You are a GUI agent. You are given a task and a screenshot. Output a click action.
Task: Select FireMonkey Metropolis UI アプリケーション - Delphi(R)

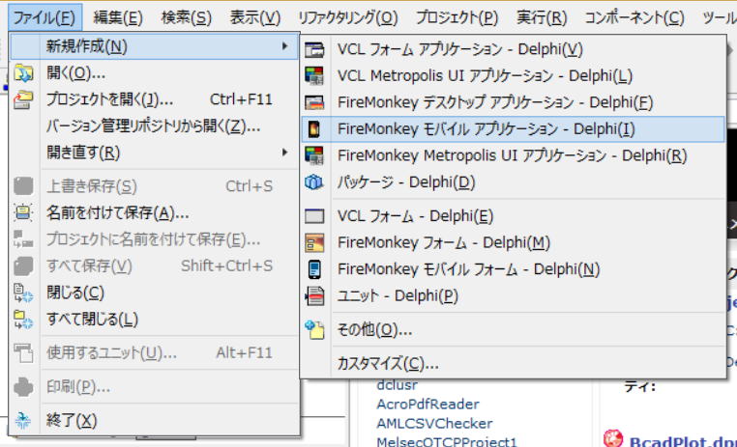(513, 155)
